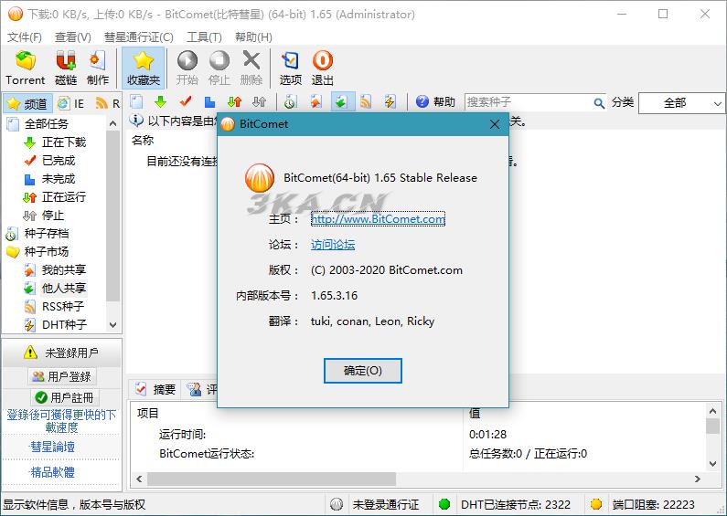The image size is (727, 516).
Task: Switch to the IE sidebar tab
Action: pos(71,103)
